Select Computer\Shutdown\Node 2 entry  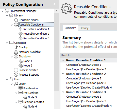coord(84,78)
